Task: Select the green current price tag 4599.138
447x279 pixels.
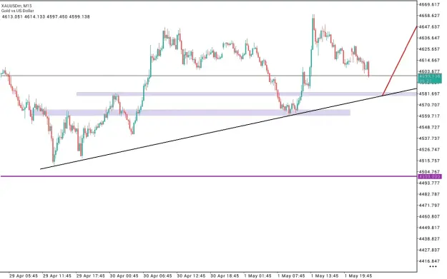Action: [x=430, y=78]
